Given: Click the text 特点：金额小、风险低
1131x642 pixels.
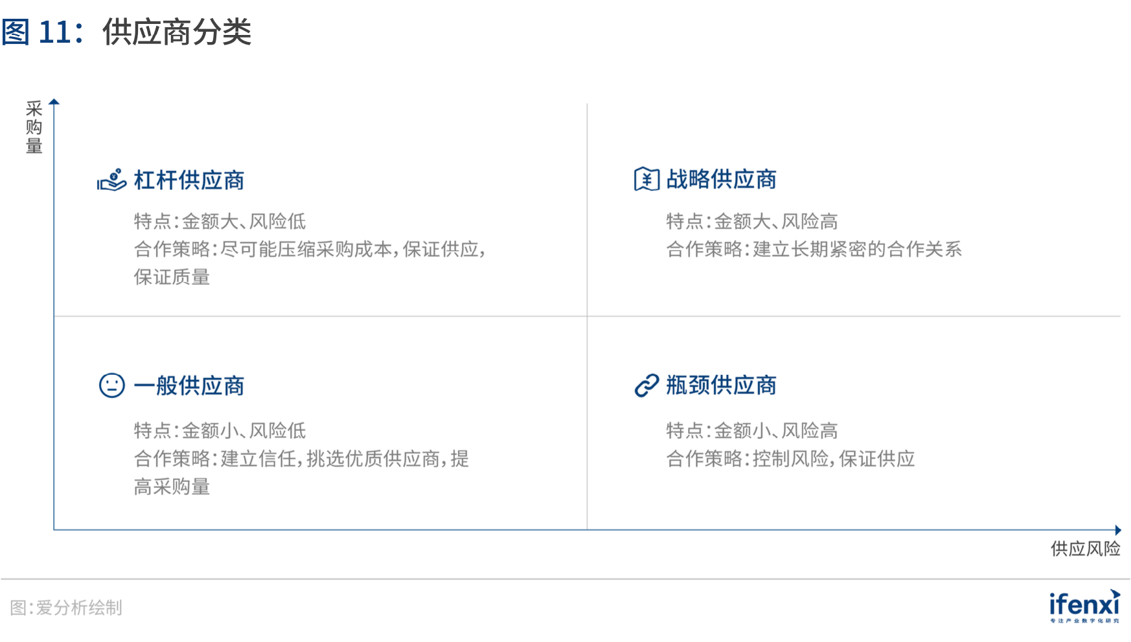Looking at the screenshot, I should tap(220, 430).
